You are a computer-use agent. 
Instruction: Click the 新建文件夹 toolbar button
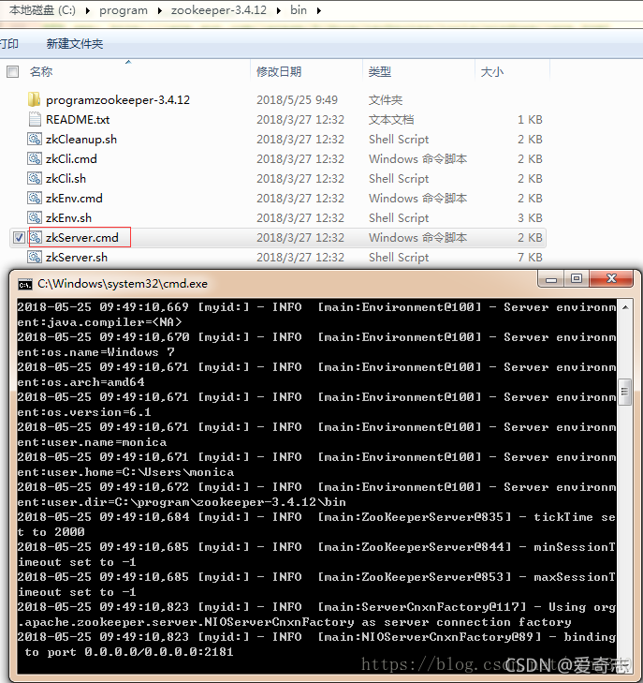coord(75,43)
